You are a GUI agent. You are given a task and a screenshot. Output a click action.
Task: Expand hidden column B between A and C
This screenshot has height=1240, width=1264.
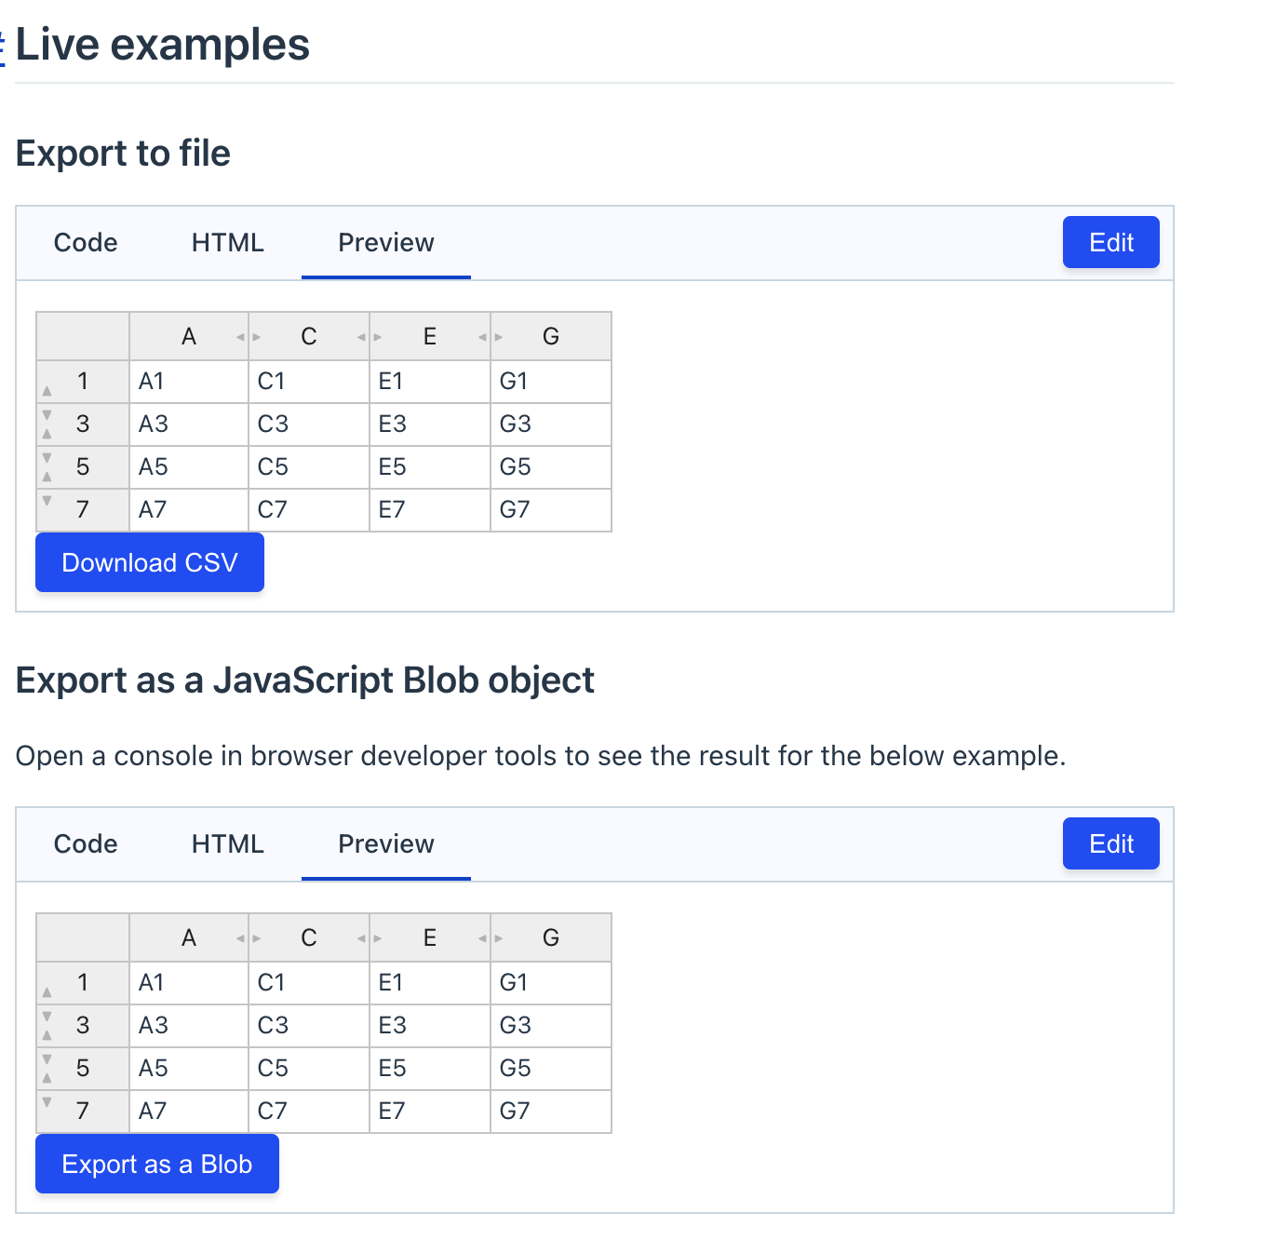click(249, 337)
